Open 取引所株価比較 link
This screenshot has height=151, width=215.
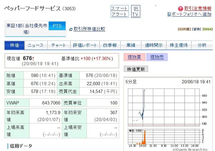tap(89, 29)
